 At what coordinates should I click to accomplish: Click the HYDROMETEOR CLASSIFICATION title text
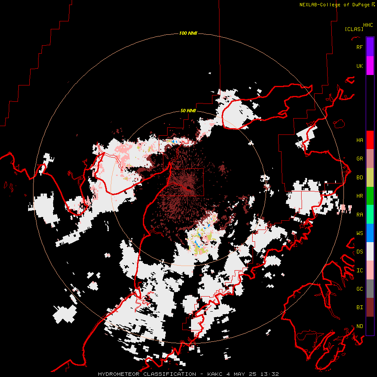(x=147, y=374)
